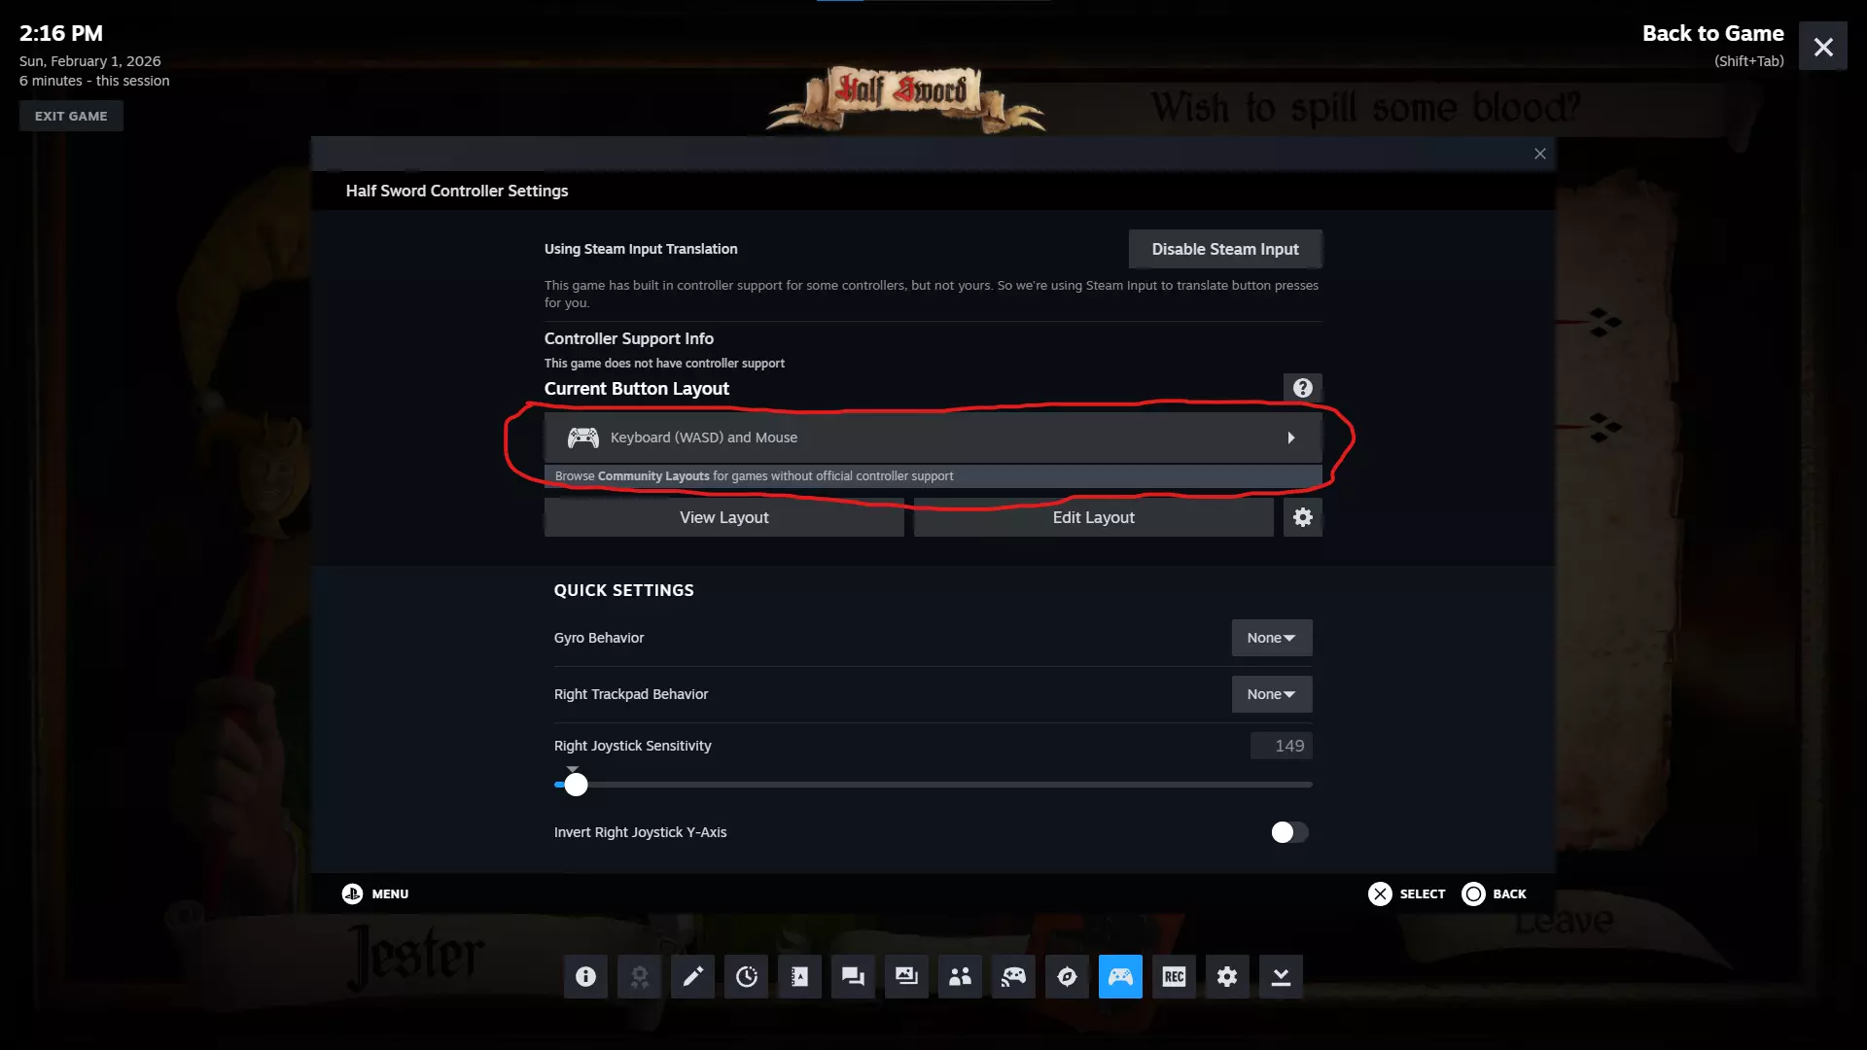Viewport: 1867px width, 1050px height.
Task: Open the Remote Play Together controller icon
Action: click(1013, 976)
